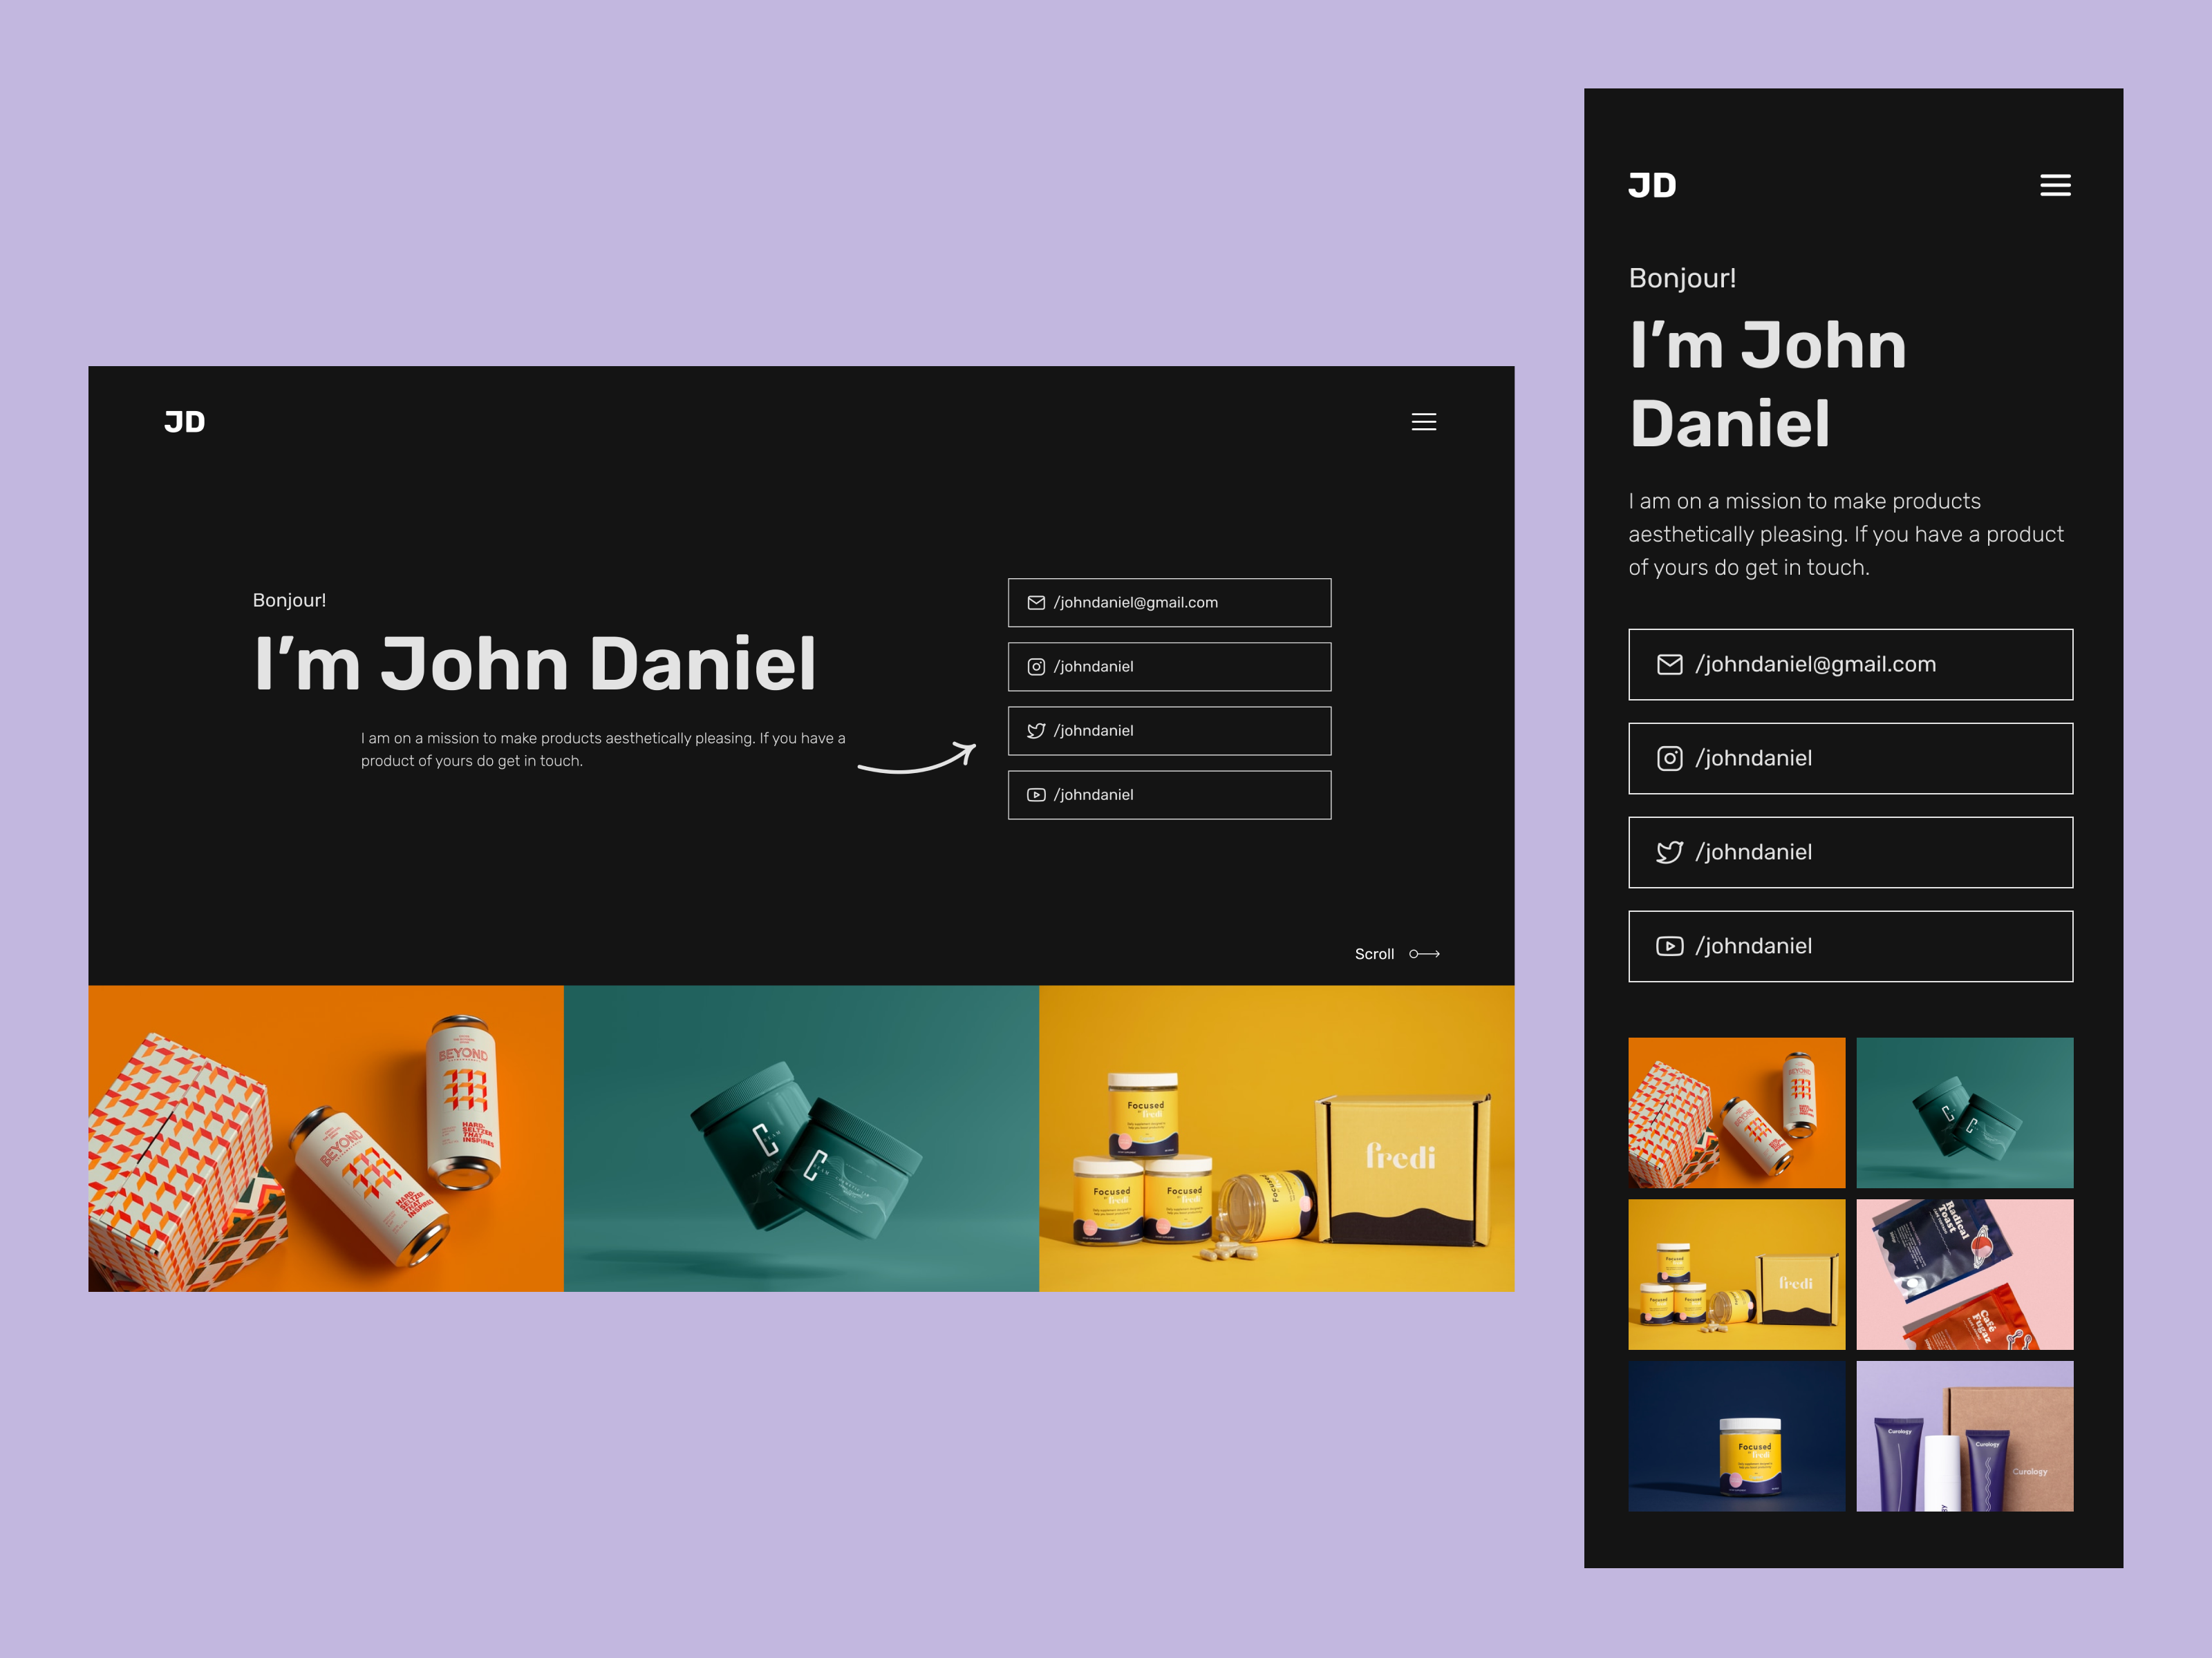2212x1658 pixels.
Task: Open the pink pouches thumbnail in mobile grid
Action: click(1964, 1274)
